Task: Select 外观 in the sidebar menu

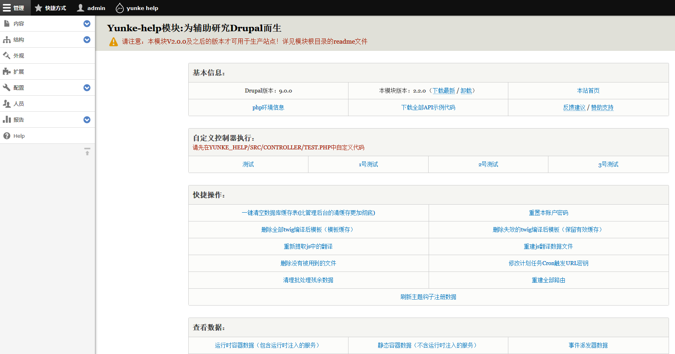Action: (x=47, y=56)
